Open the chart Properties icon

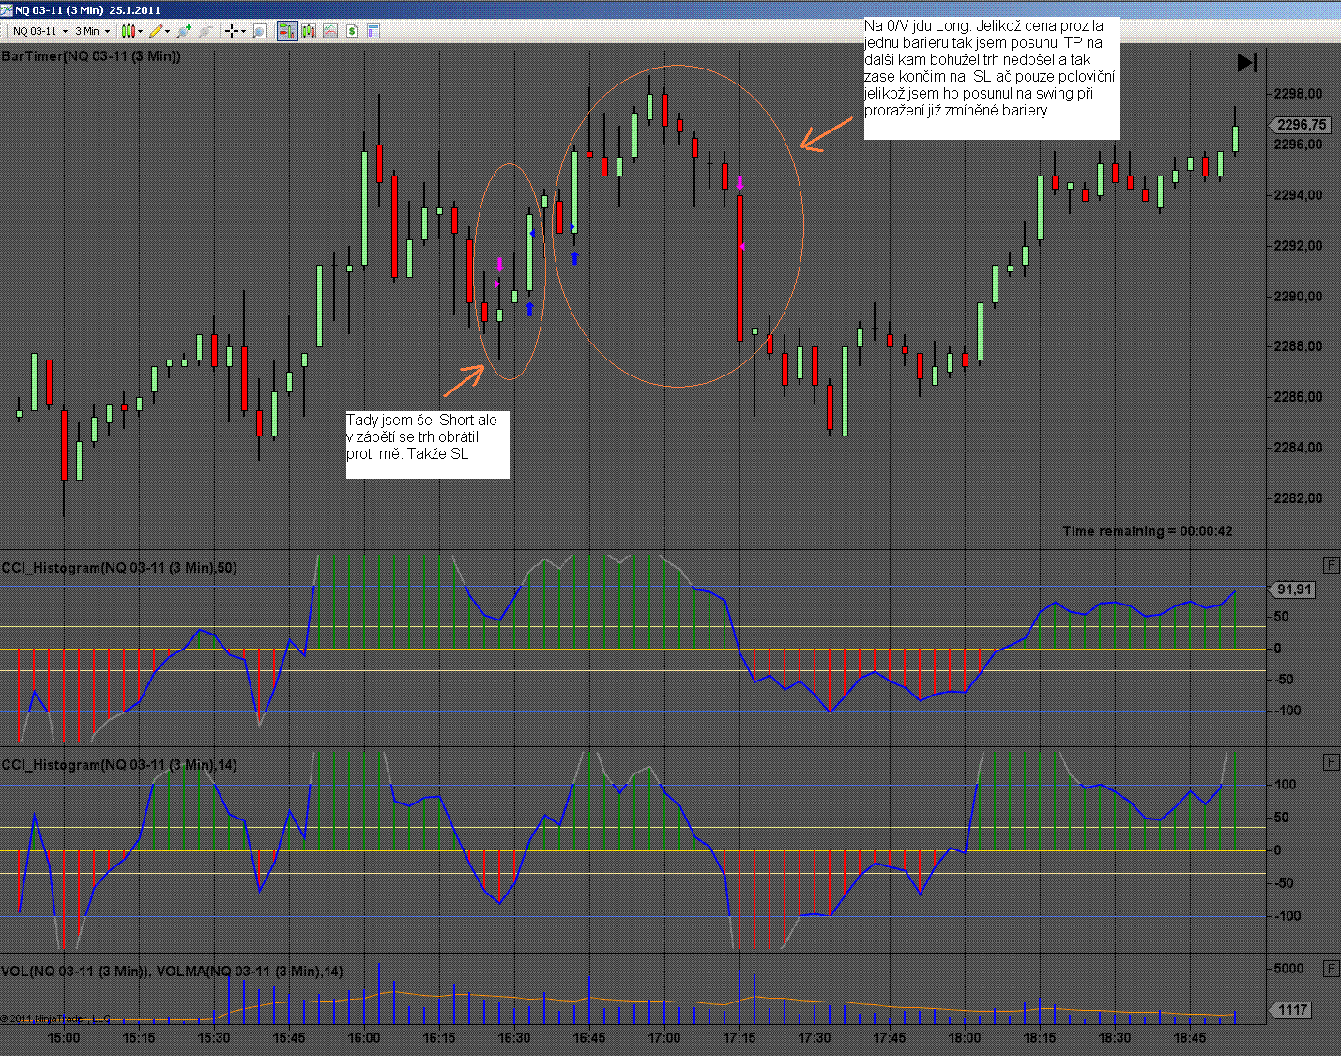point(373,31)
